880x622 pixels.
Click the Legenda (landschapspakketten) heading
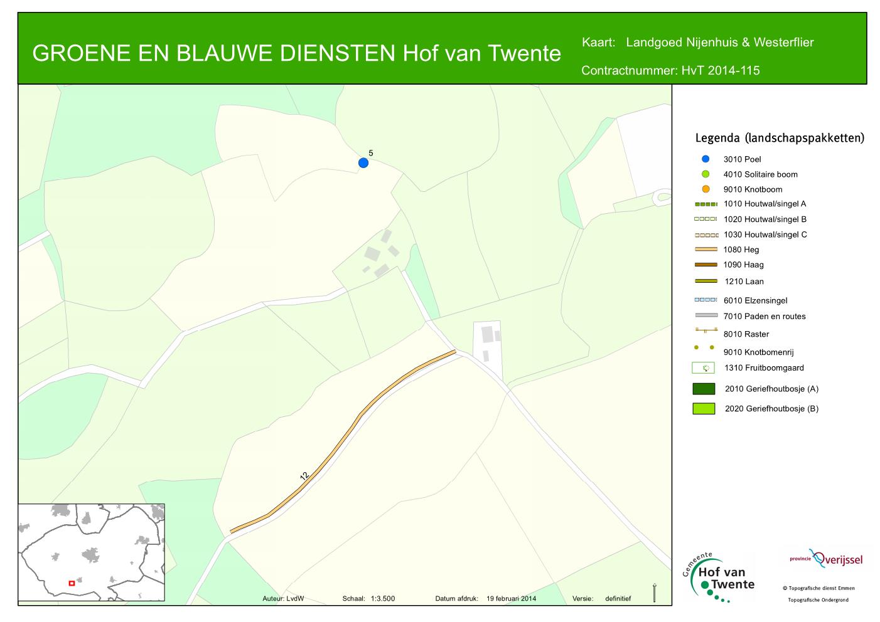780,138
